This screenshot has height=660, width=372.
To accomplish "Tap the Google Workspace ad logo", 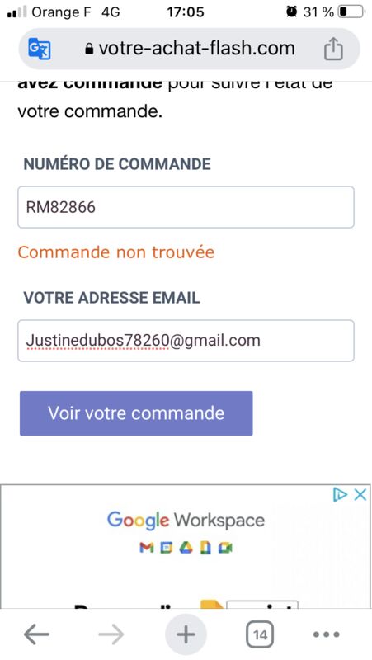I will (186, 521).
